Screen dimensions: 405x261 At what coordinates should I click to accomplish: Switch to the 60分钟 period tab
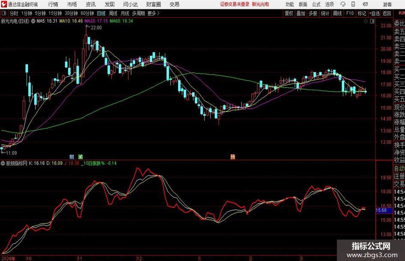(87, 13)
